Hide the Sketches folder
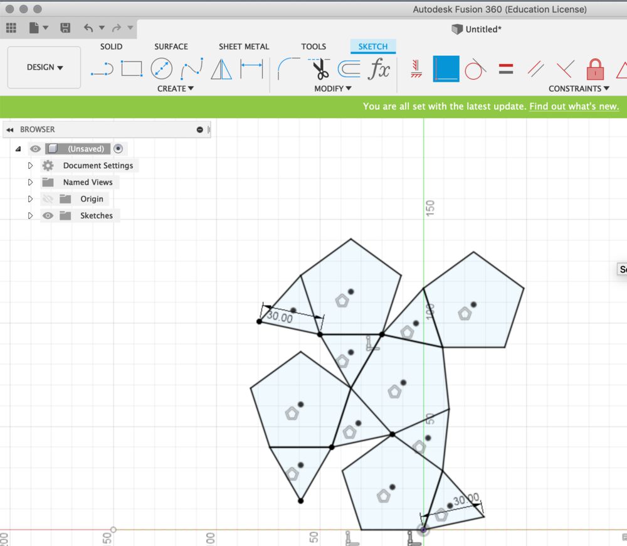Viewport: 627px width, 546px height. point(48,215)
